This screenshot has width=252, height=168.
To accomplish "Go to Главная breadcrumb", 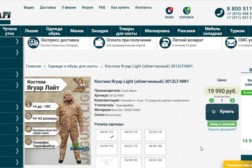I will pos(34,66).
